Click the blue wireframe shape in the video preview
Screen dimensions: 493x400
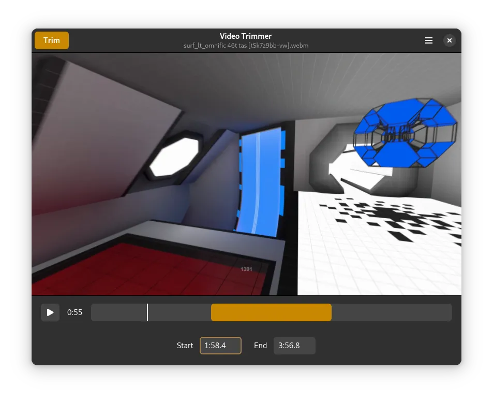click(x=406, y=132)
